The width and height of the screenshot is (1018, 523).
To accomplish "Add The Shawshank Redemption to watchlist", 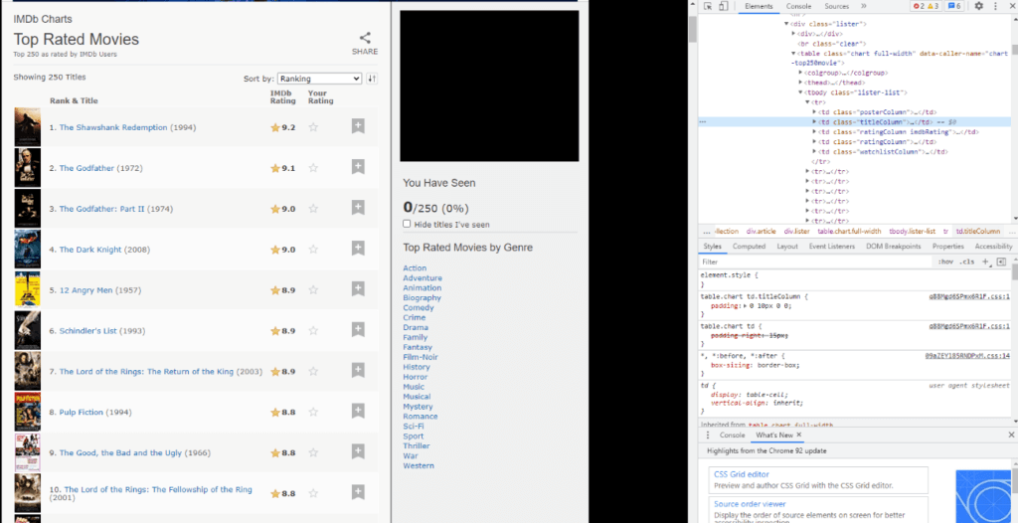I will [x=358, y=126].
